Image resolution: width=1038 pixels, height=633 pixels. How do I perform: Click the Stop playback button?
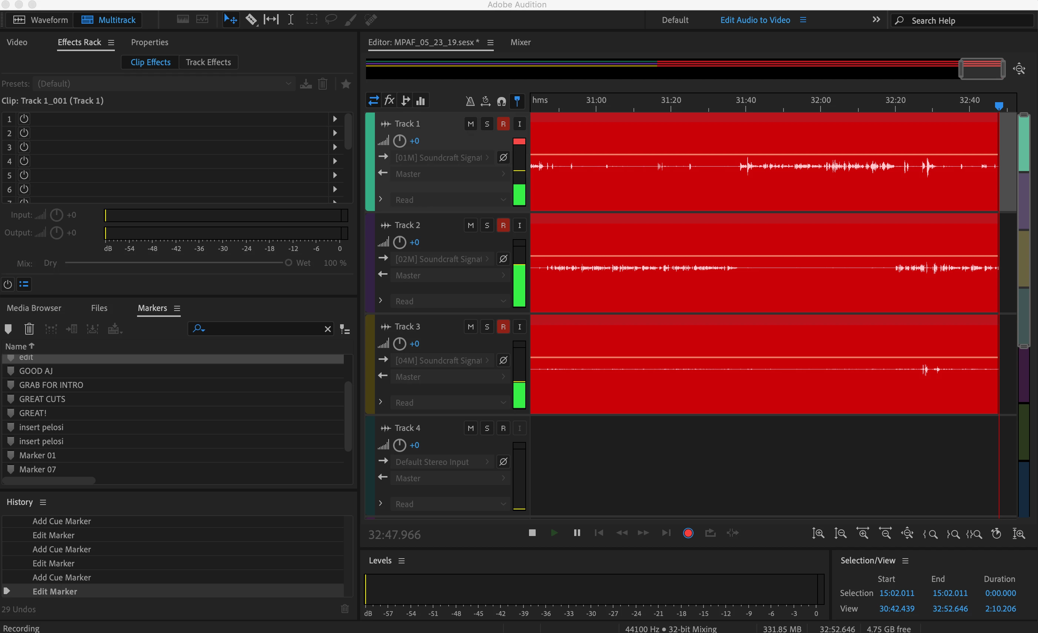pos(532,533)
